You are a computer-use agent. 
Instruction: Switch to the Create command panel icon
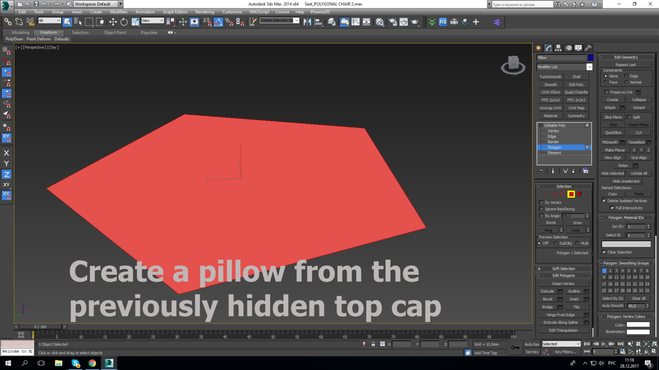(x=539, y=48)
